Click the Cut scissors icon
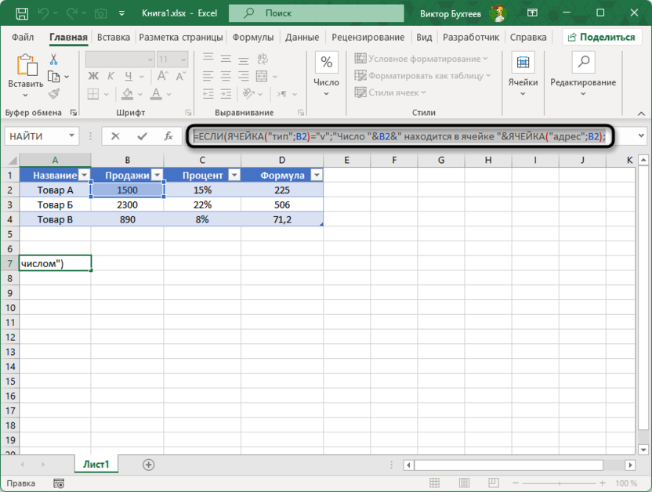Viewport: 652px width, 492px height. pos(55,60)
